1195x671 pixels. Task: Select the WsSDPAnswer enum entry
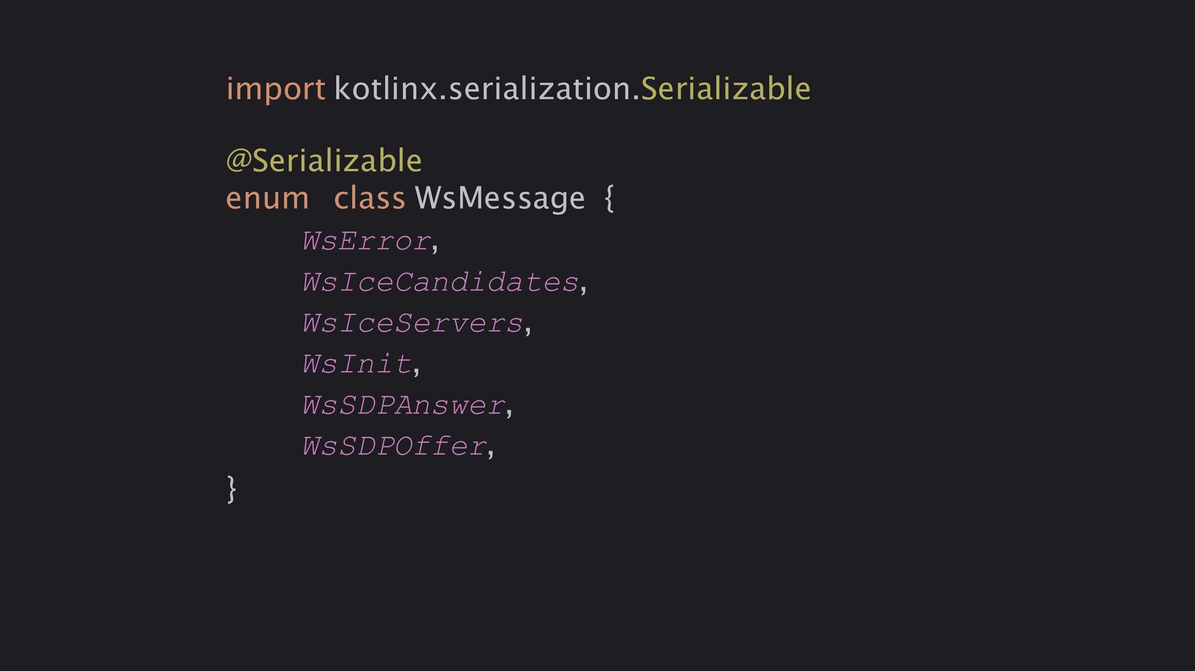click(x=403, y=405)
